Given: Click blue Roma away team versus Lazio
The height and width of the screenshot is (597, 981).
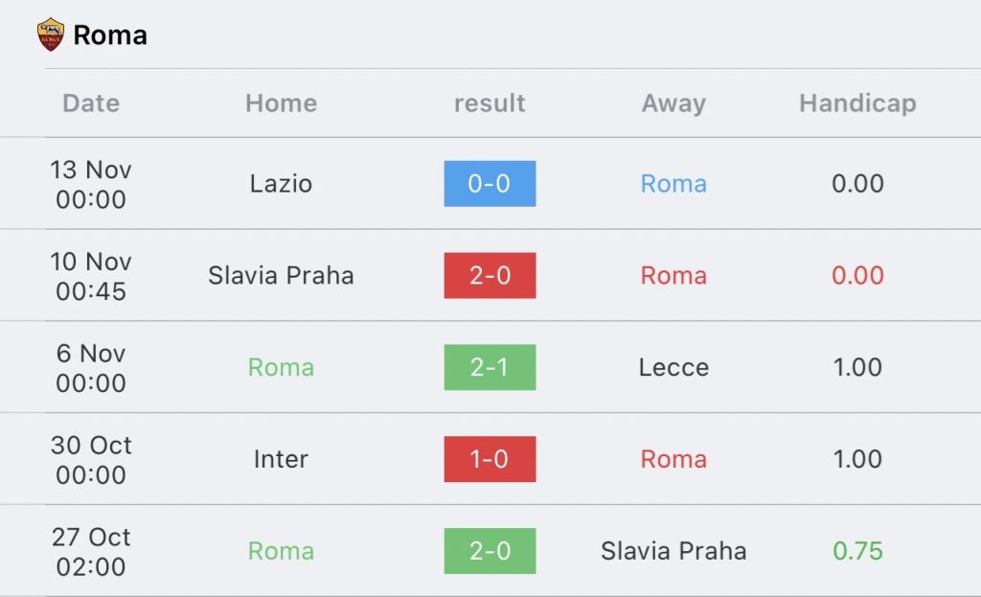Looking at the screenshot, I should [x=673, y=184].
